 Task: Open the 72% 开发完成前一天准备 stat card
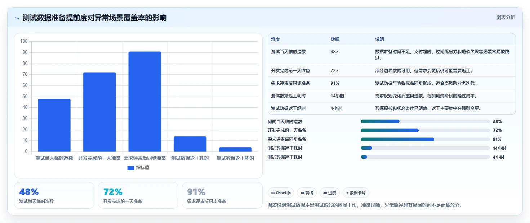[x=138, y=195]
